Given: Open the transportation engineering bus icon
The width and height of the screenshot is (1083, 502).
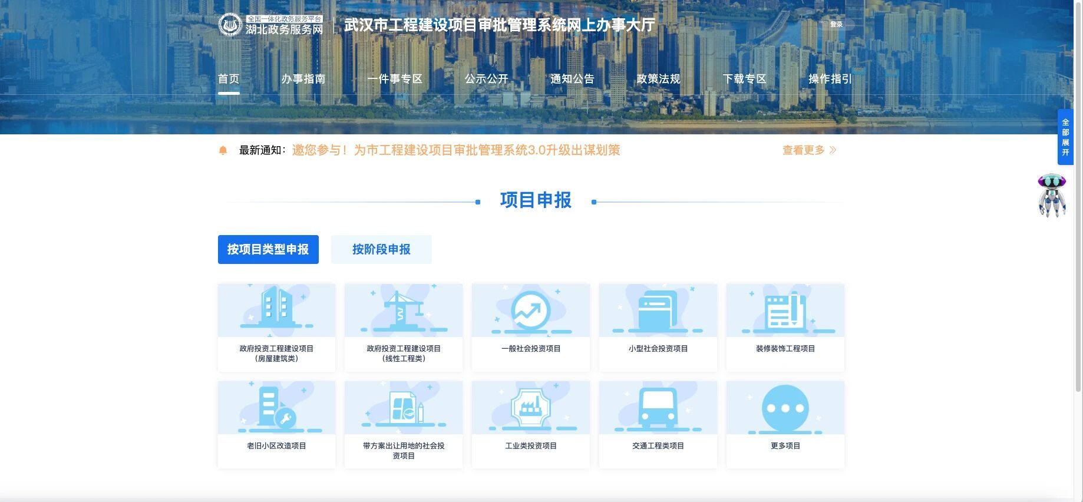Looking at the screenshot, I should click(658, 408).
